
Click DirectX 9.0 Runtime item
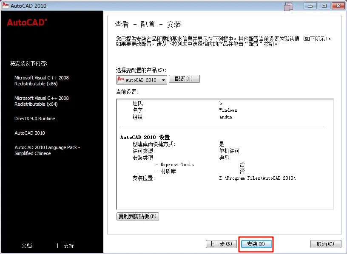pyautogui.click(x=35, y=119)
